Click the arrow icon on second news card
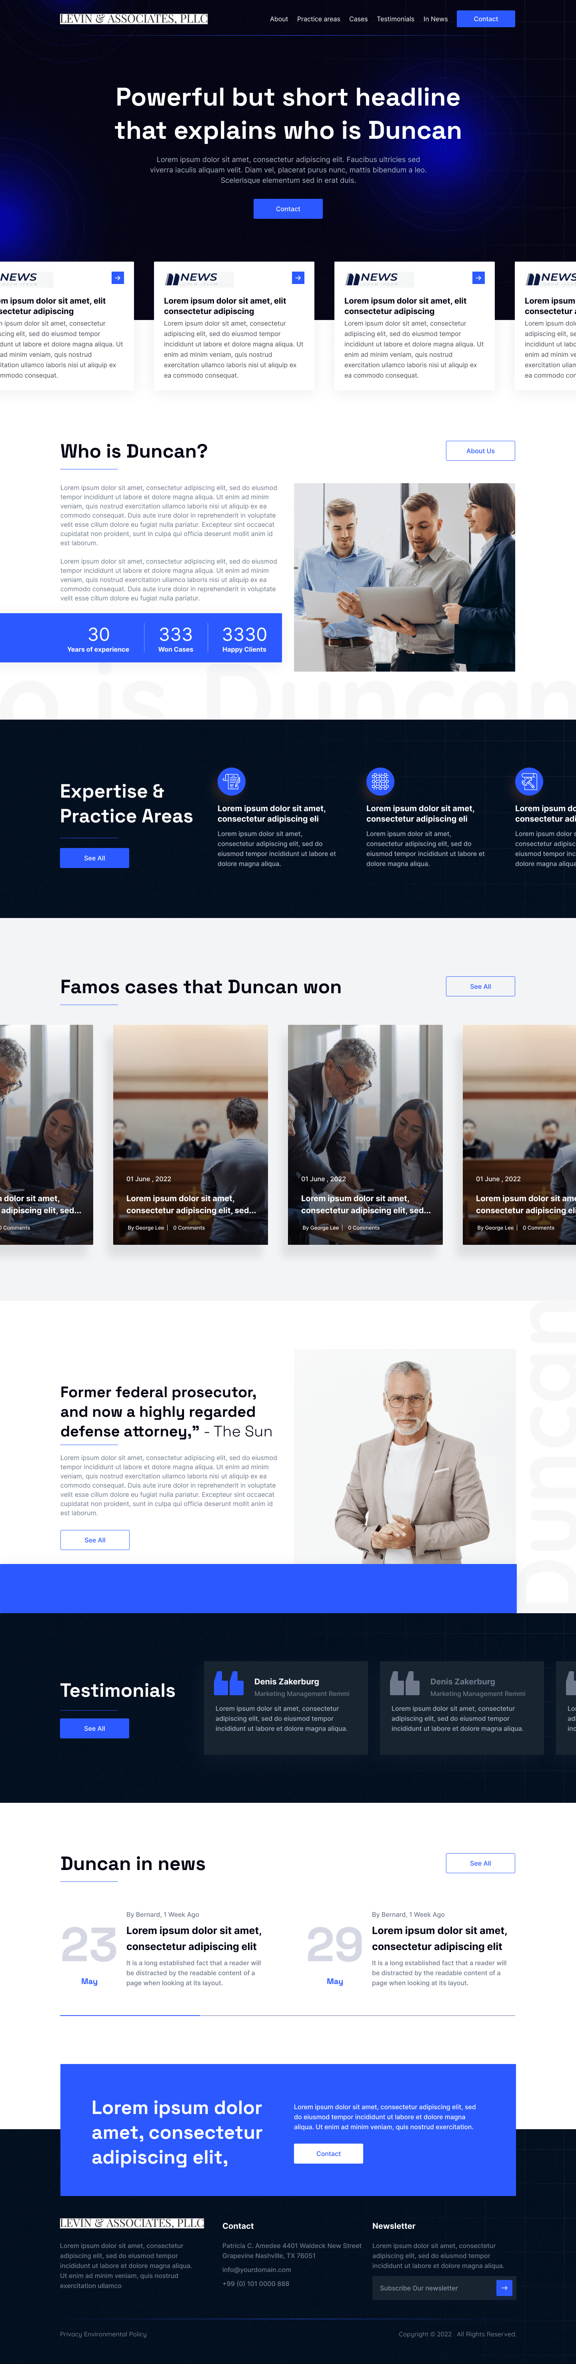This screenshot has height=2364, width=576. click(x=298, y=277)
